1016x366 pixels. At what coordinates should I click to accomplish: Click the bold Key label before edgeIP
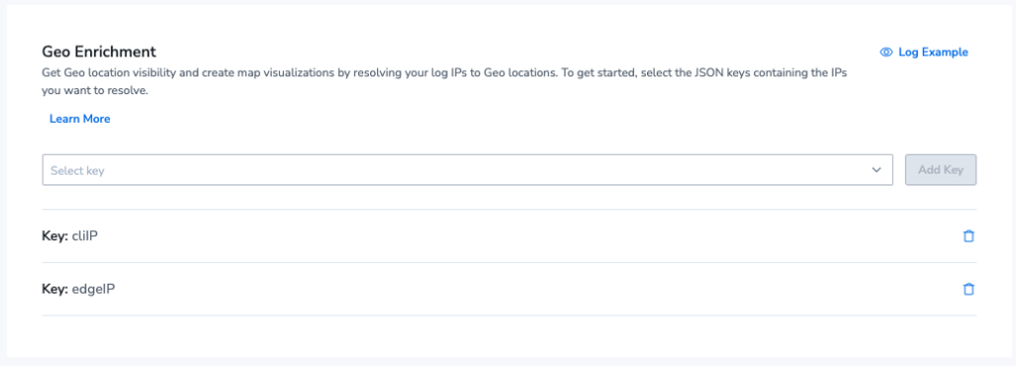[x=56, y=290]
